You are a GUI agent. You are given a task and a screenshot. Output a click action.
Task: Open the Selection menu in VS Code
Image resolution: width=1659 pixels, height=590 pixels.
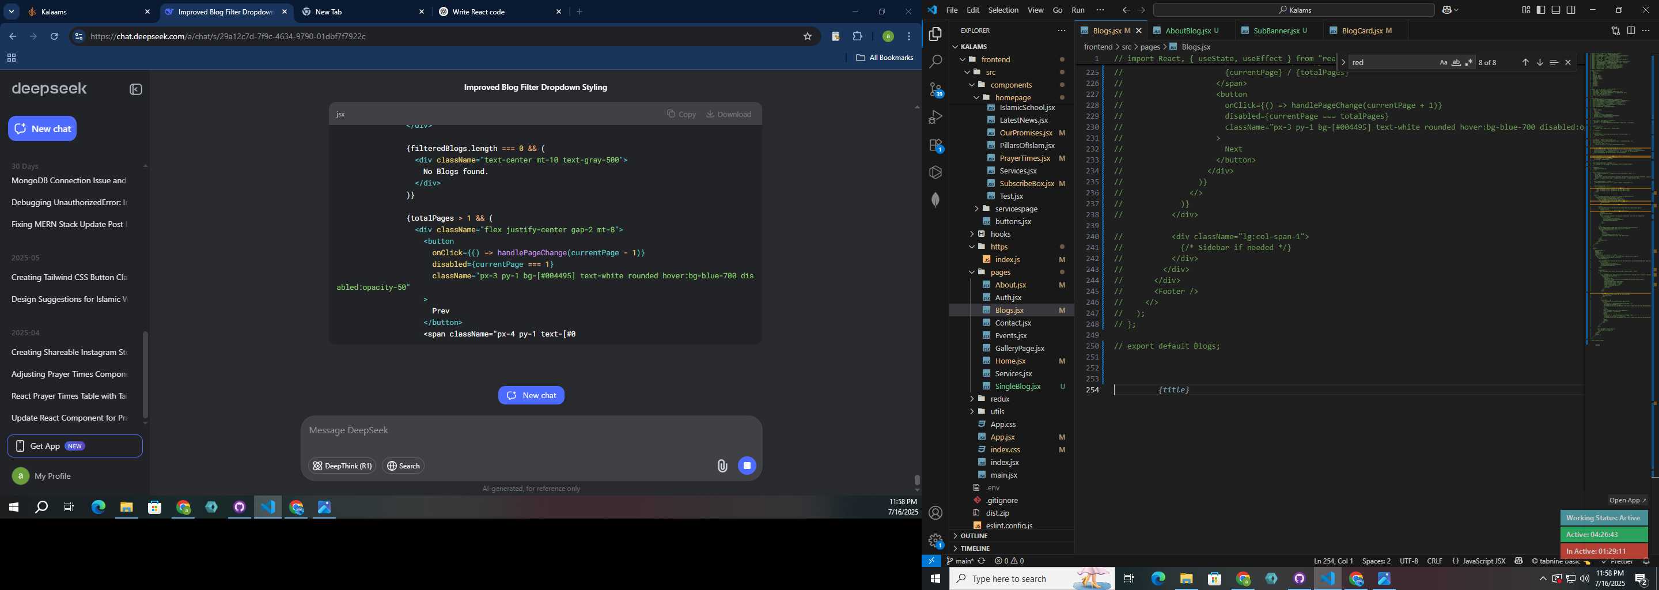[1003, 10]
